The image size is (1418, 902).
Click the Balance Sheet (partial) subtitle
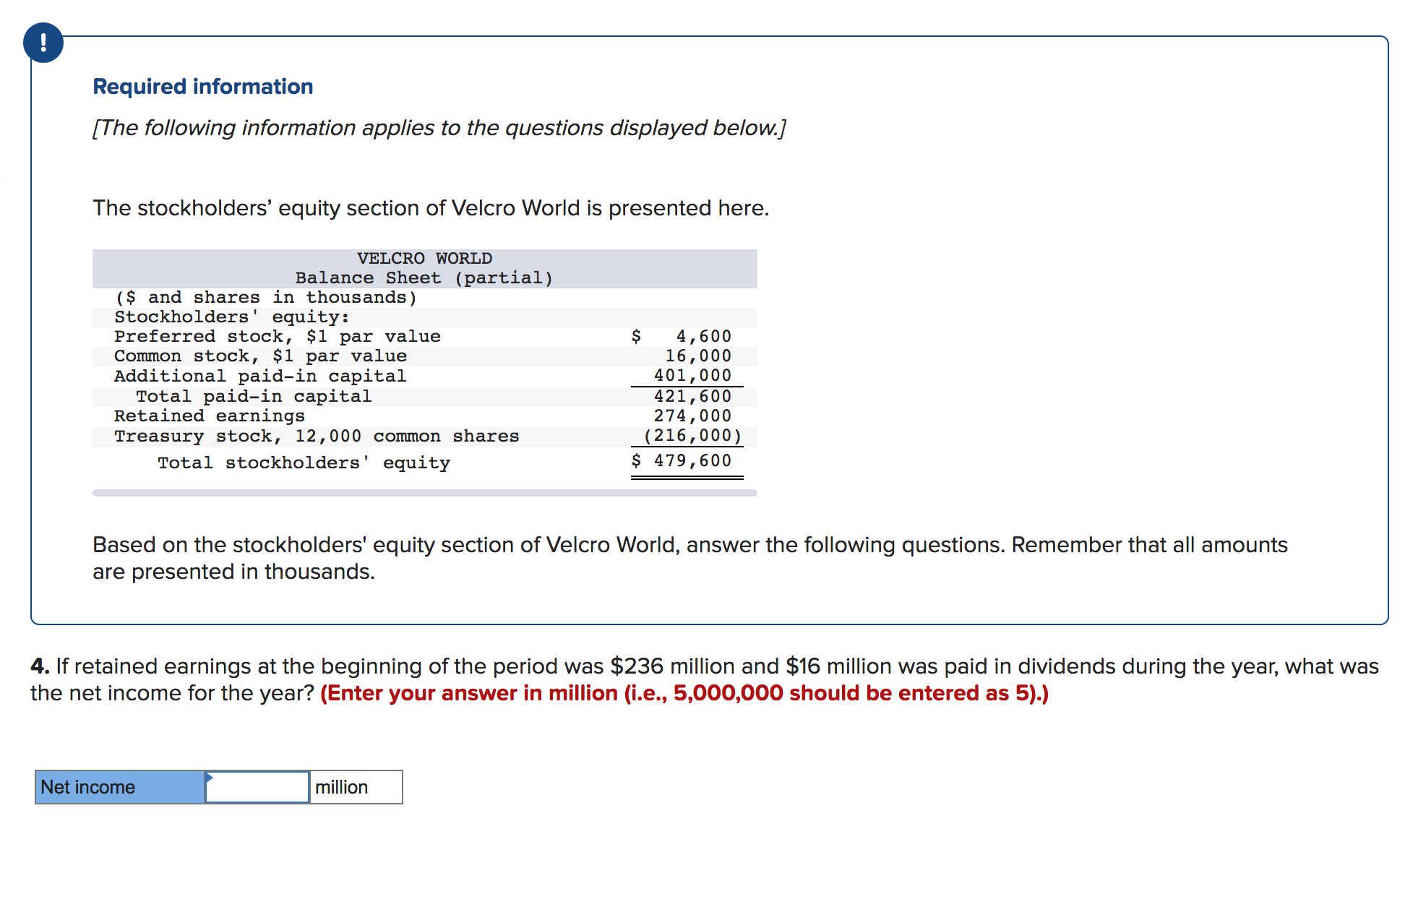pos(424,278)
